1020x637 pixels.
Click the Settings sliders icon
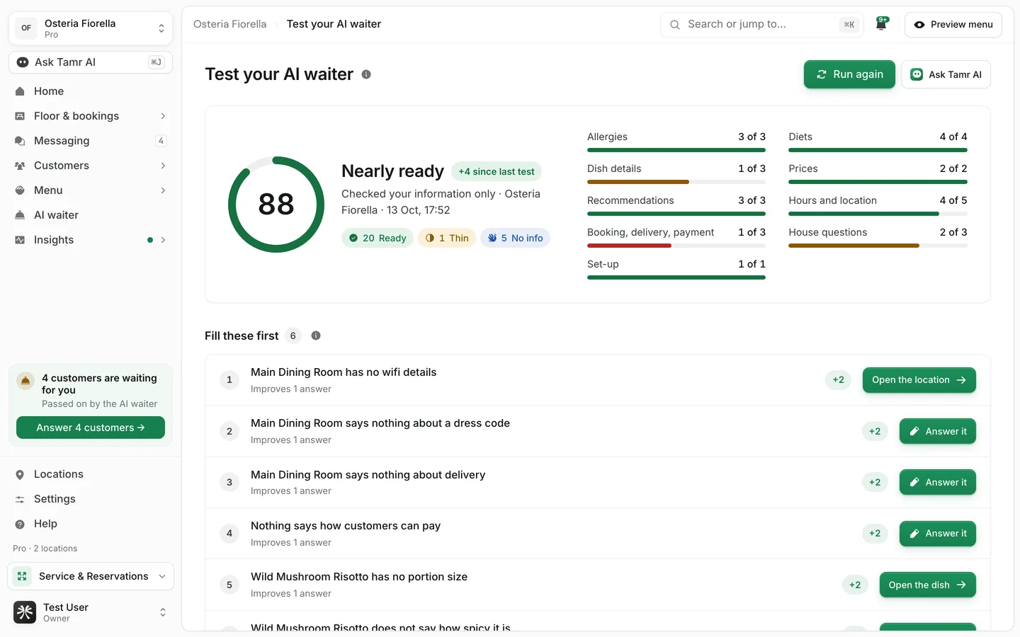point(20,500)
